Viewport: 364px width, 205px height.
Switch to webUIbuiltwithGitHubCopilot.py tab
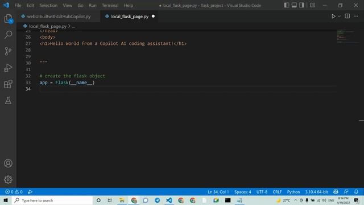[x=59, y=17]
